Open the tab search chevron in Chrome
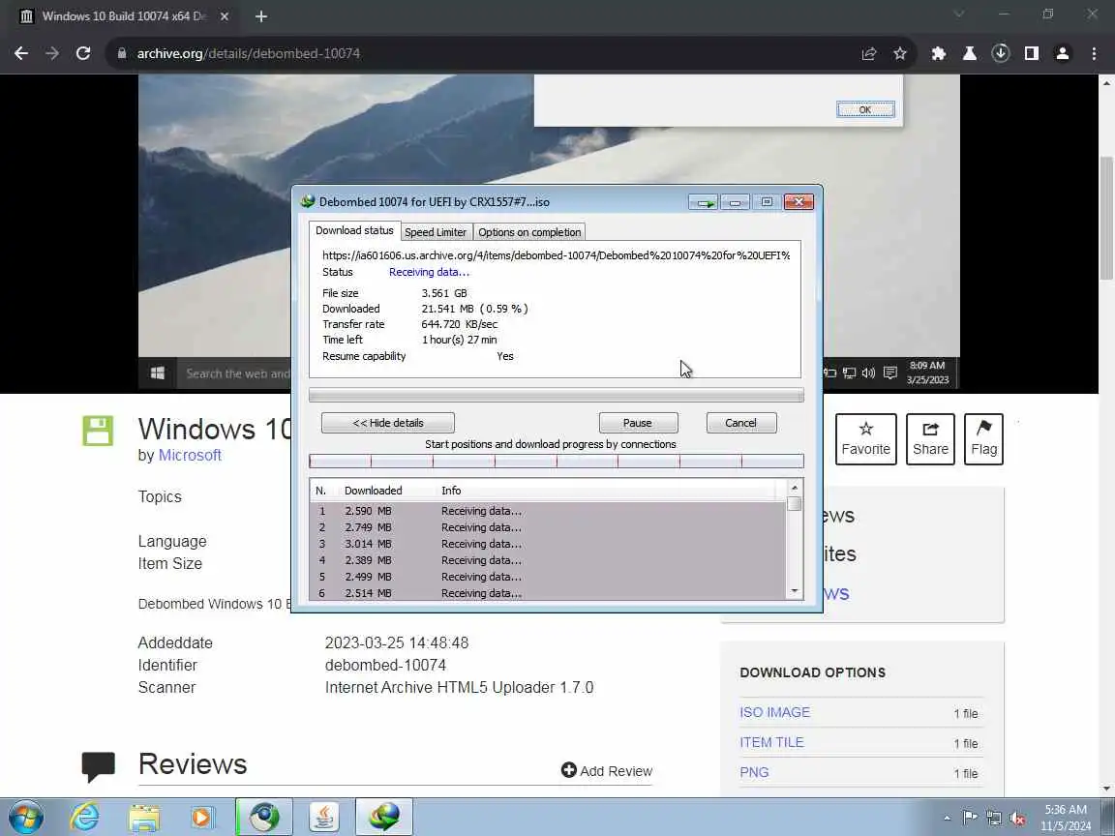 point(959,15)
